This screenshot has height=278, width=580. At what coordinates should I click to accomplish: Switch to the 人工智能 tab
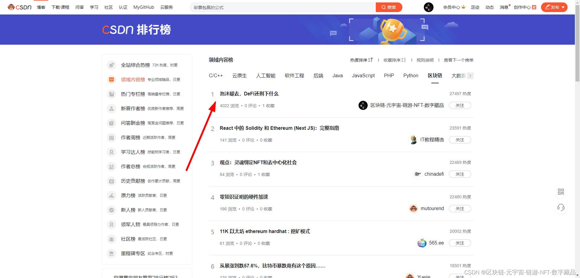click(266, 76)
